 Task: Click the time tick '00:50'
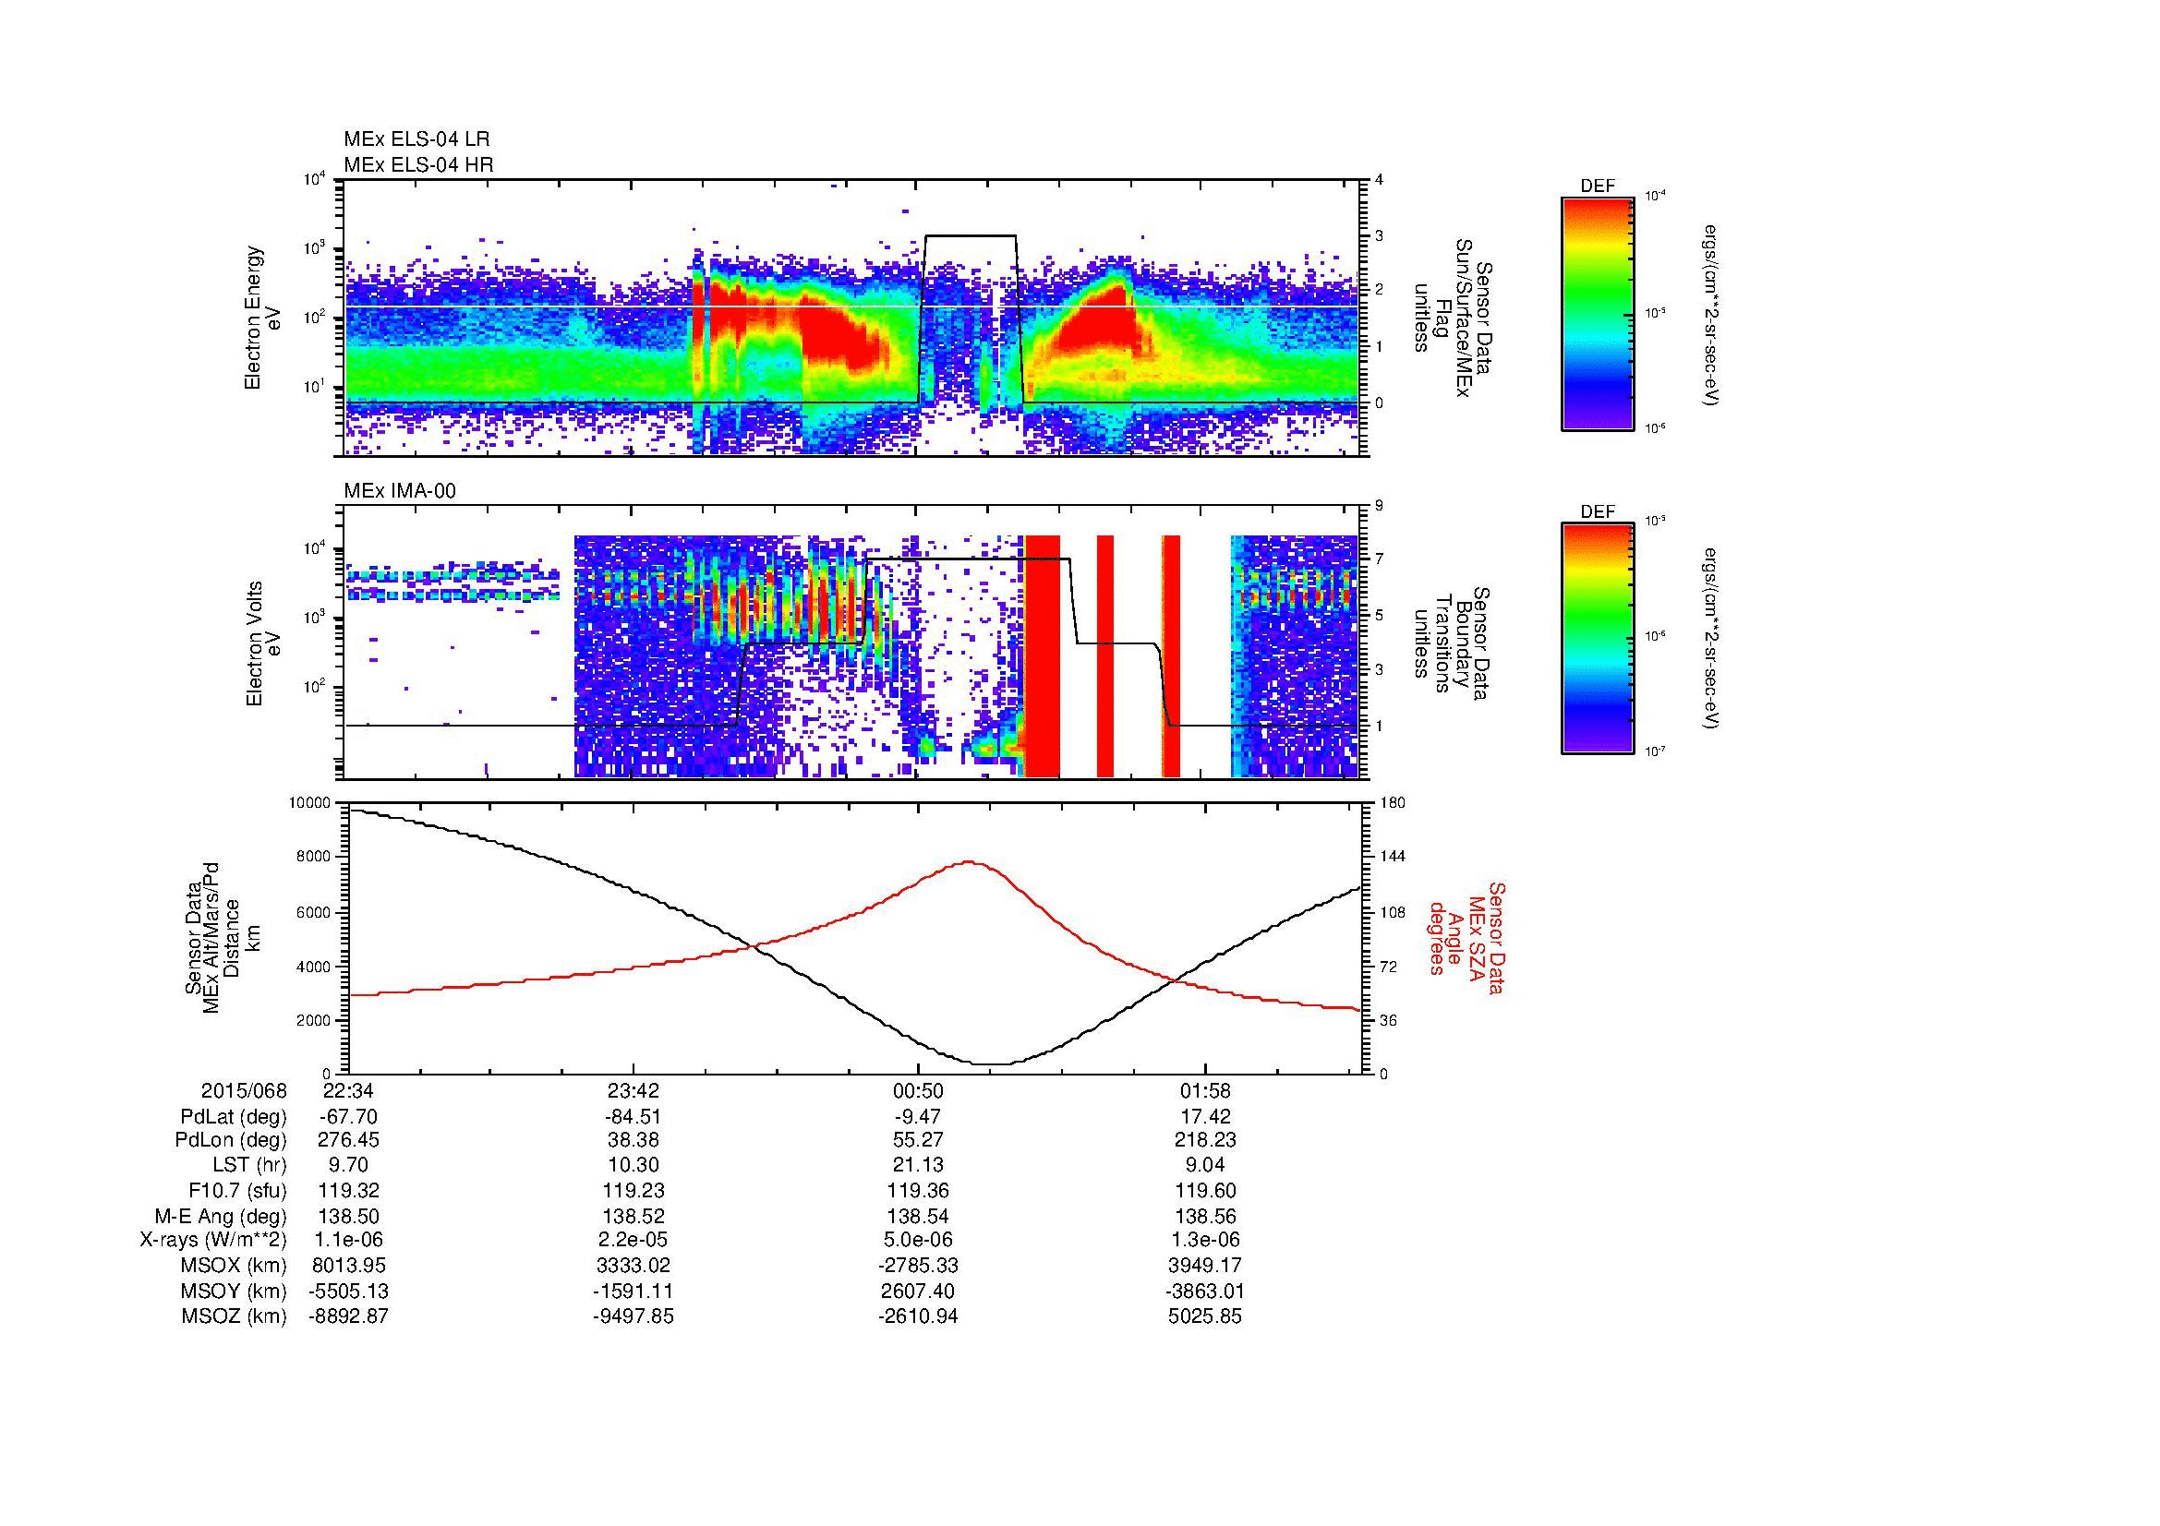918,1091
